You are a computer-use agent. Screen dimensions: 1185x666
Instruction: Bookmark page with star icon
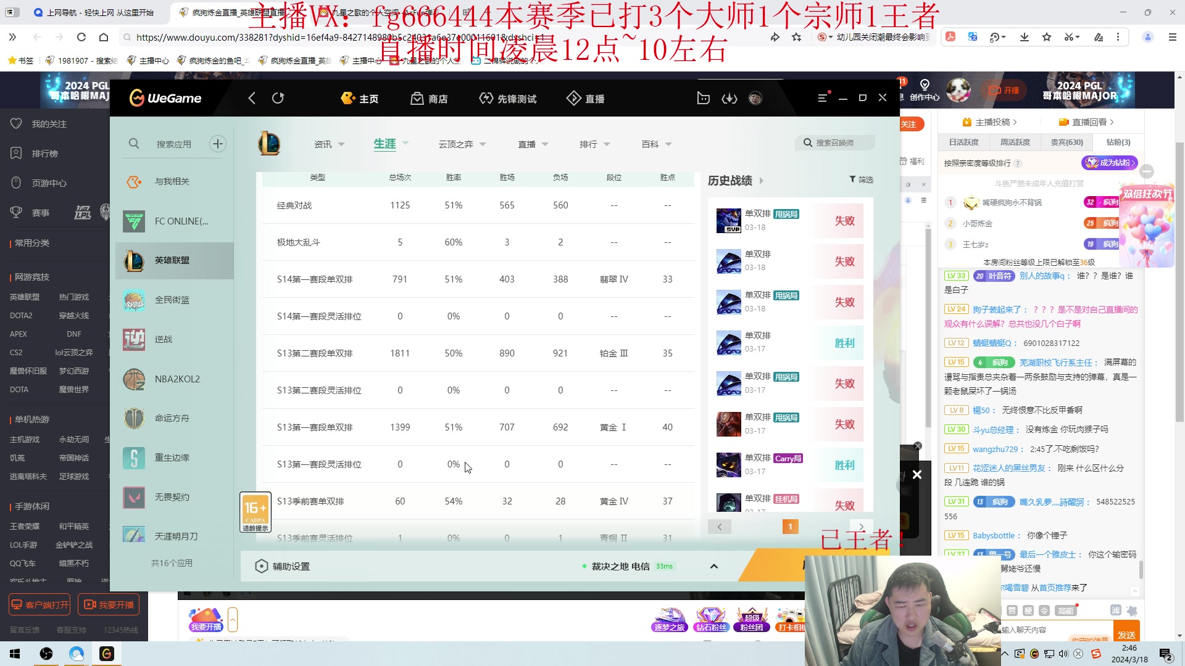click(x=797, y=38)
